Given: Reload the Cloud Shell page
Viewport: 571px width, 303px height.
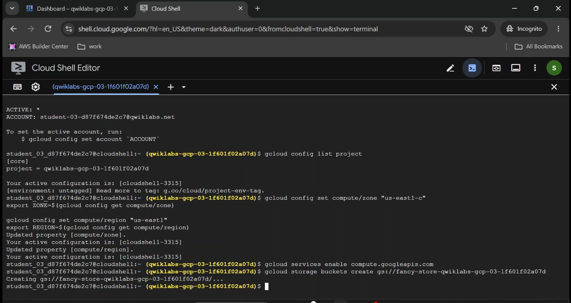Looking at the screenshot, I should tap(48, 29).
